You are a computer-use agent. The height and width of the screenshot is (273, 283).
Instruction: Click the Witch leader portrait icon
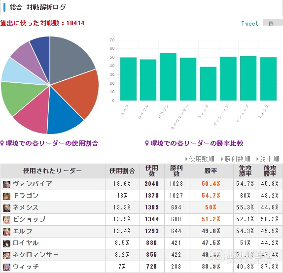coord(6,267)
